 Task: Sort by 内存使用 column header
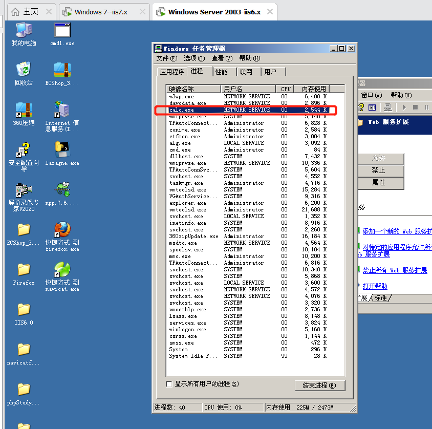click(312, 89)
